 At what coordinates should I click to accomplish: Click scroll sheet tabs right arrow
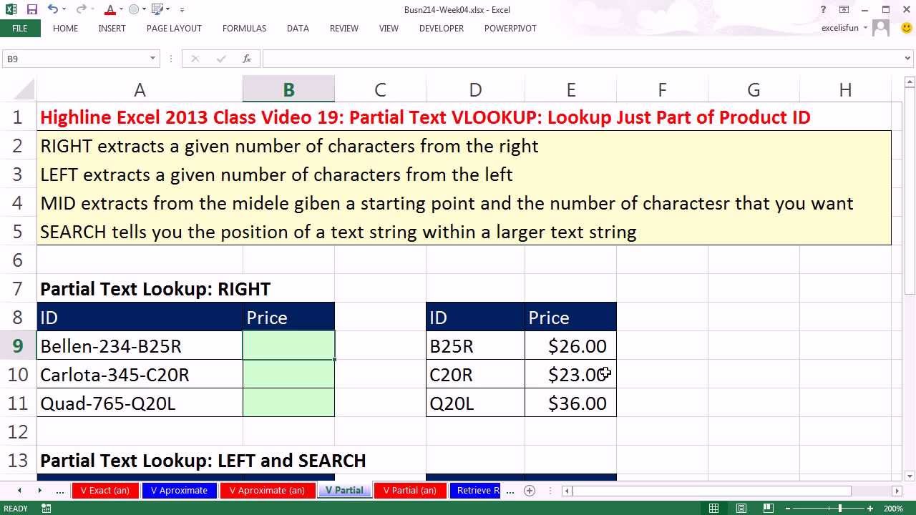point(39,491)
